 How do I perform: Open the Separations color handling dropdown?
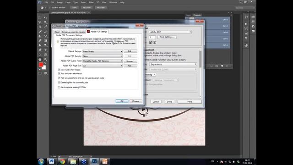click(173, 64)
